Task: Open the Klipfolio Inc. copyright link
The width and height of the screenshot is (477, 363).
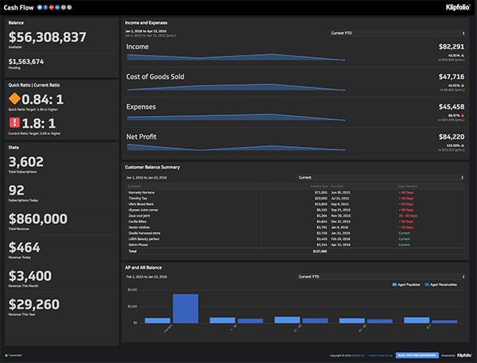Action: pyautogui.click(x=358, y=355)
